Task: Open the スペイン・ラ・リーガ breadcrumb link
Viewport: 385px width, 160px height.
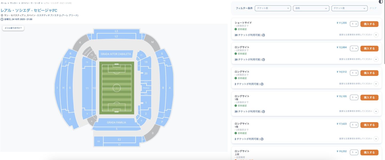Action: (31, 3)
